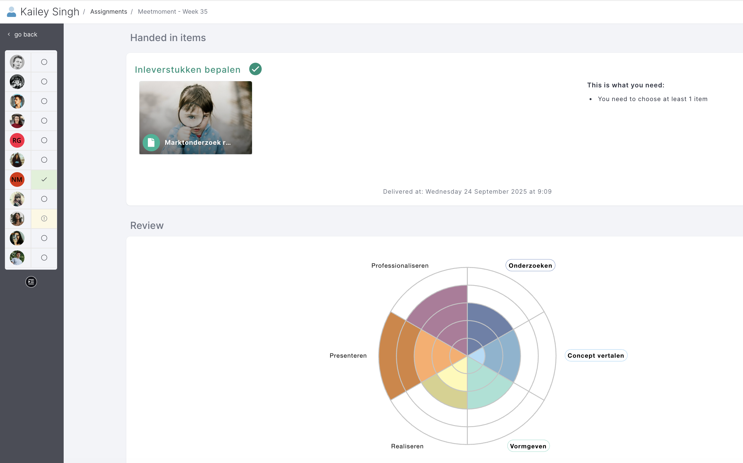Screen dimensions: 743x463
Task: Click the Onderzoeken label on the chart
Action: tap(530, 265)
